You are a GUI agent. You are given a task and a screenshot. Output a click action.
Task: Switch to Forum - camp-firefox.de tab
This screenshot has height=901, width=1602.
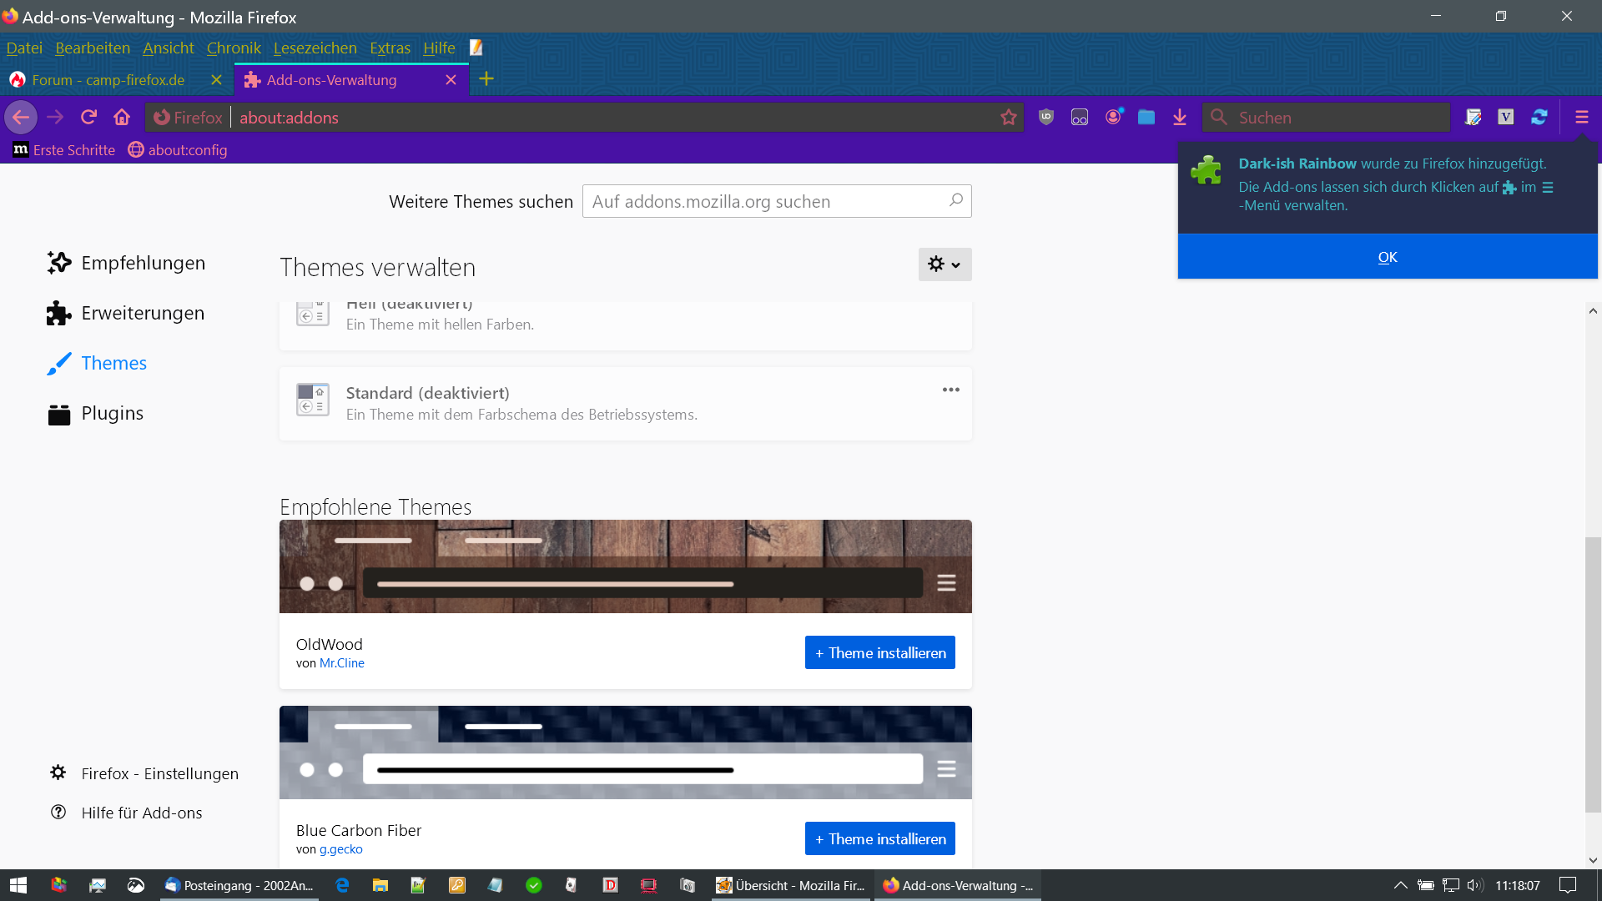108,80
